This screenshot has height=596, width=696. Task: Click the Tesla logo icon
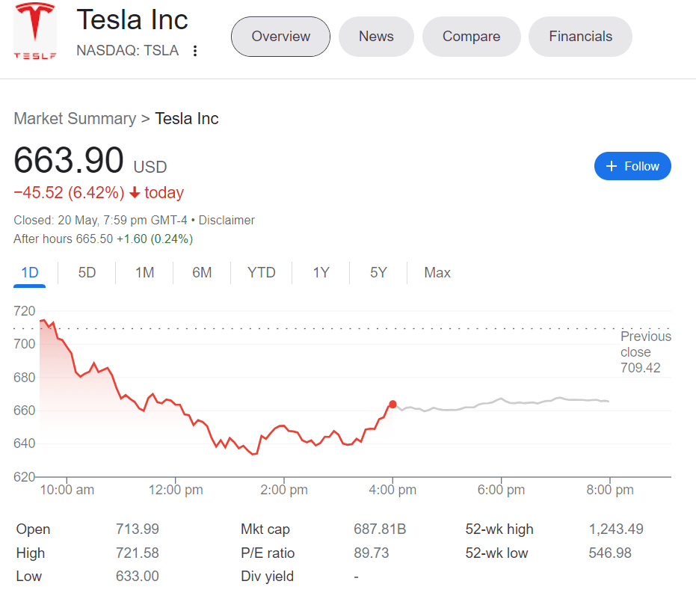tap(34, 31)
